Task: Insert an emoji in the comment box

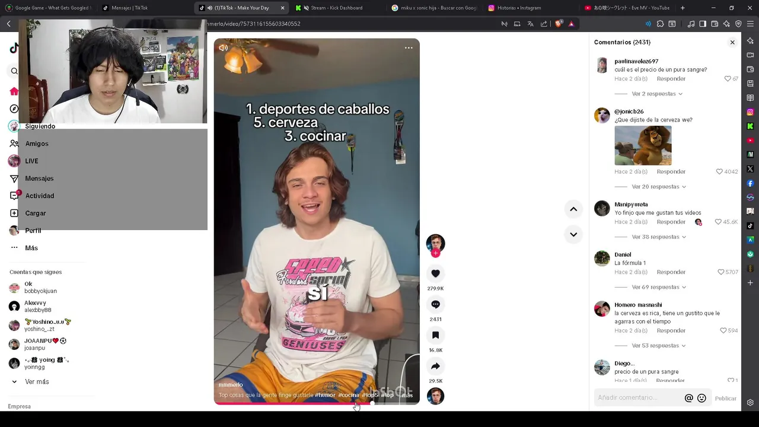Action: click(x=701, y=398)
